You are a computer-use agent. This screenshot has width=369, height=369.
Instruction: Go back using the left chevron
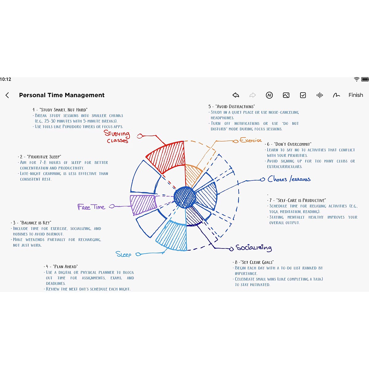pos(7,95)
